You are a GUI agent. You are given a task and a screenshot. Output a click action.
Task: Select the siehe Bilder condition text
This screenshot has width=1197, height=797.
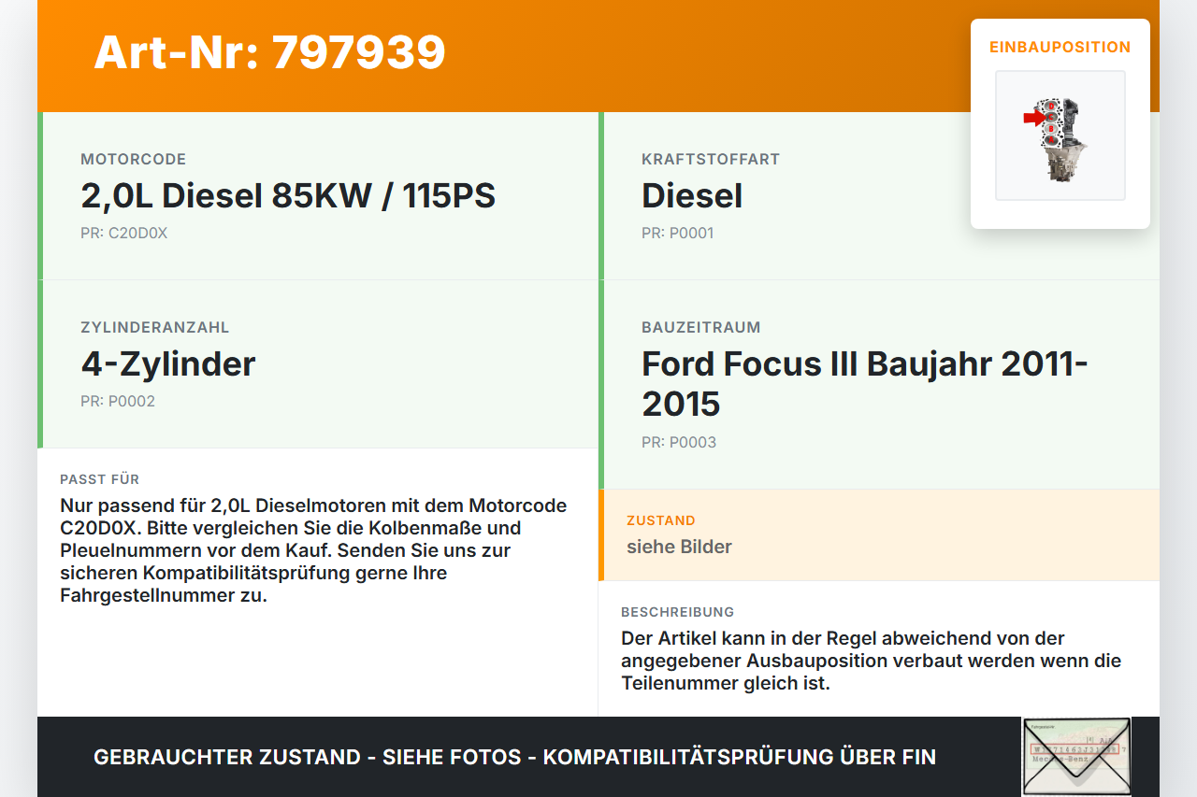point(679,547)
